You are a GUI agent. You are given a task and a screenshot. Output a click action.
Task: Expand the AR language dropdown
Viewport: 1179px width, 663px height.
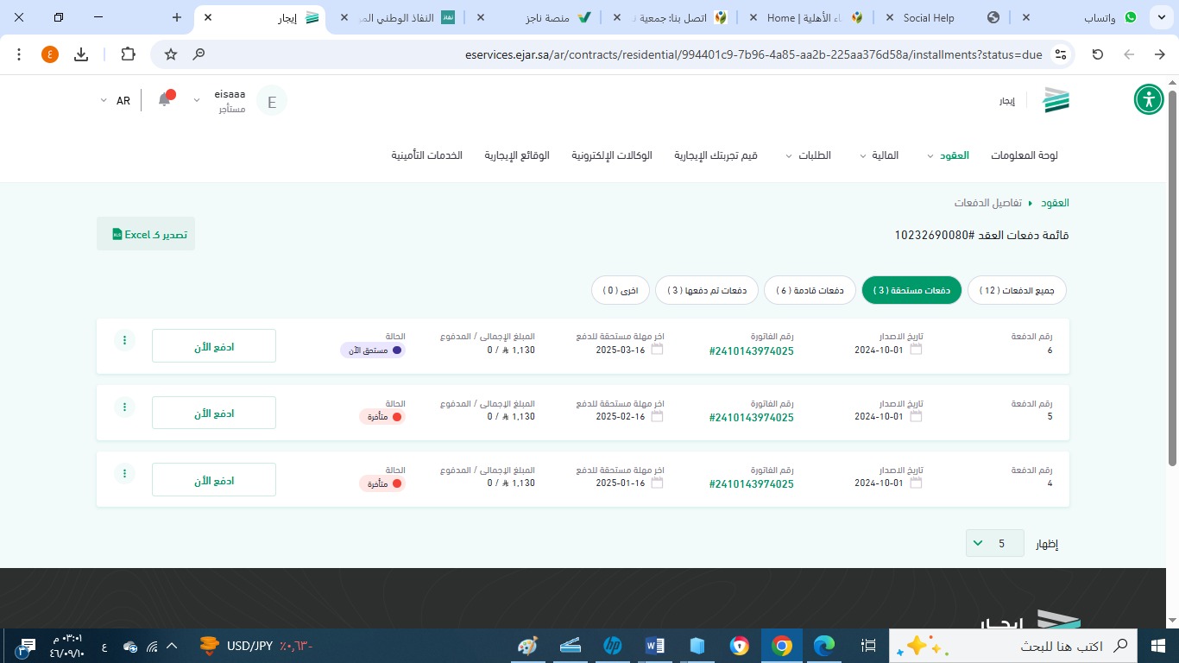point(116,101)
